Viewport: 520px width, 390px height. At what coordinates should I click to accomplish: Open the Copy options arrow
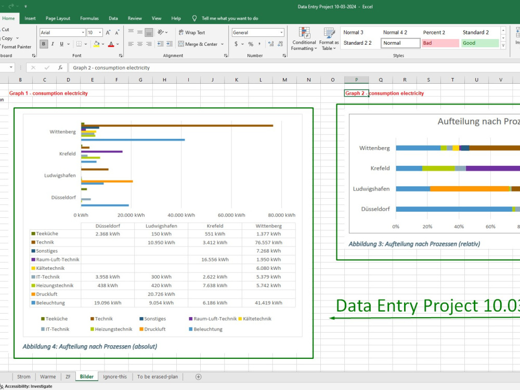click(x=18, y=38)
